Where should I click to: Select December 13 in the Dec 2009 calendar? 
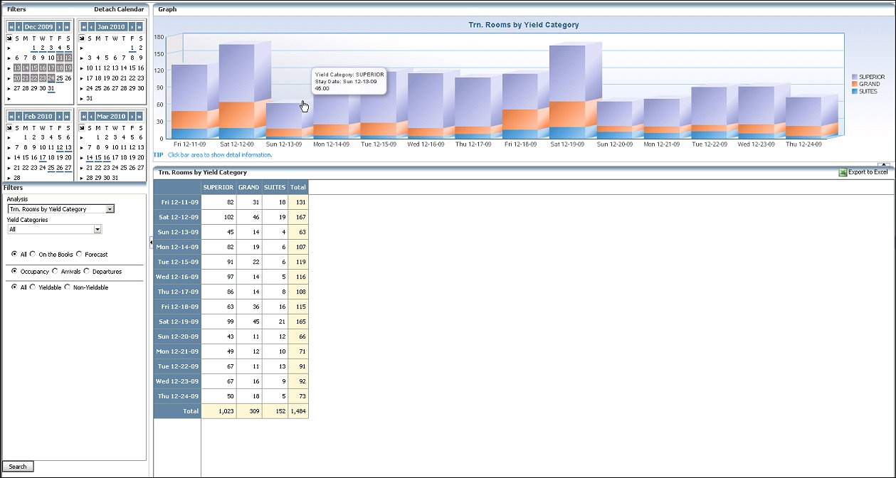tap(17, 68)
